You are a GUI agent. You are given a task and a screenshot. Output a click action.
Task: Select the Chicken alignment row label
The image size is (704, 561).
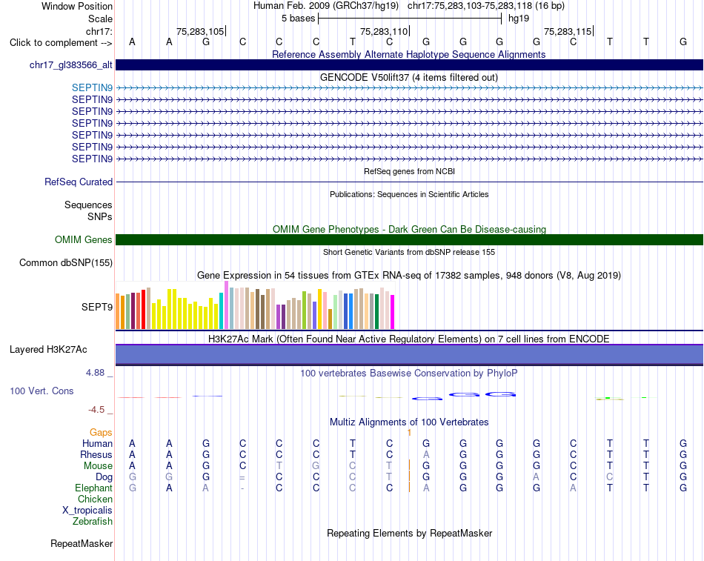point(95,499)
